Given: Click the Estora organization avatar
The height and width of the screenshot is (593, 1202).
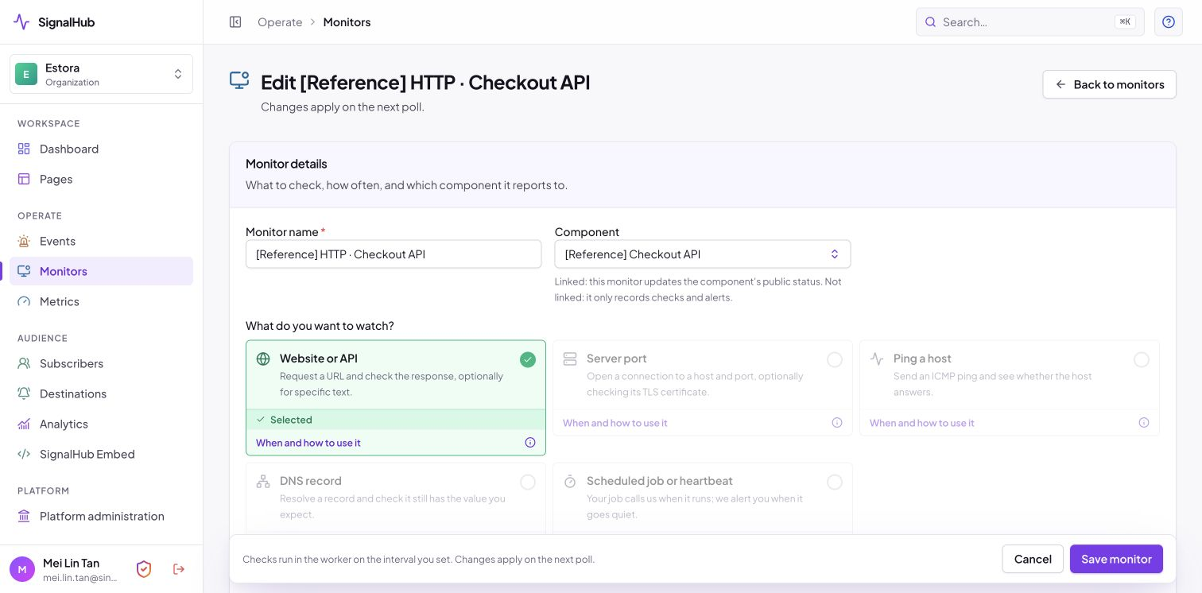Looking at the screenshot, I should 26,74.
